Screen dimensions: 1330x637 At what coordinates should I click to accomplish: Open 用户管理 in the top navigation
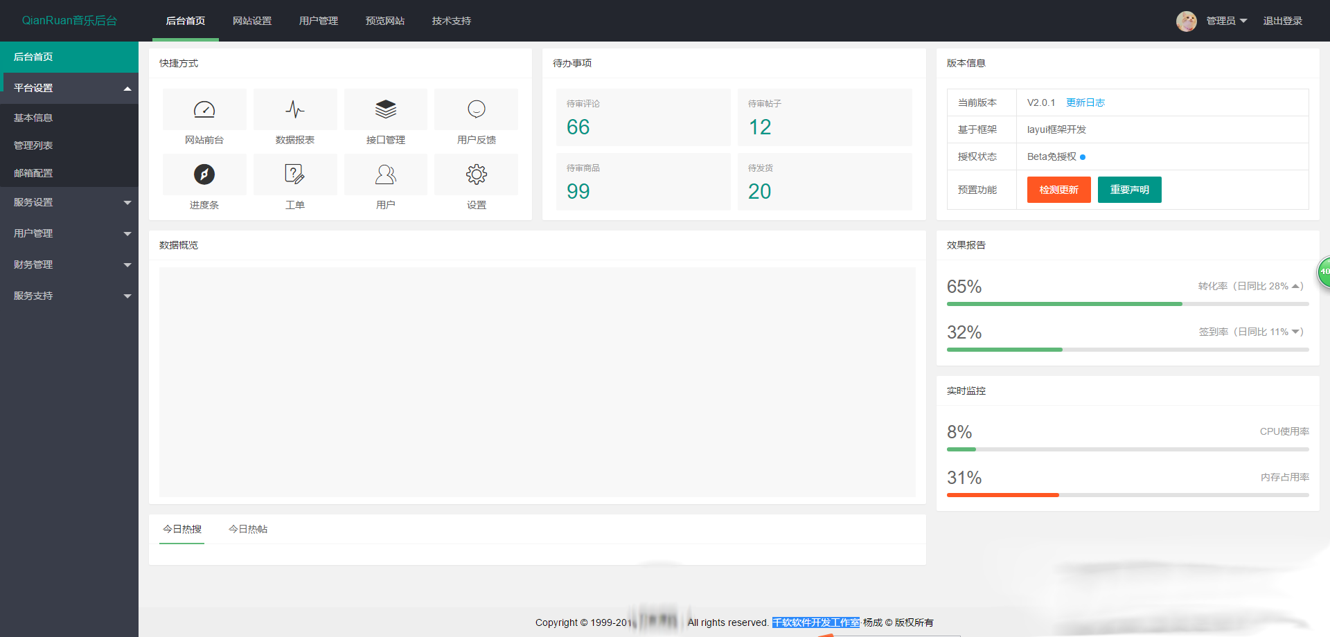click(319, 21)
